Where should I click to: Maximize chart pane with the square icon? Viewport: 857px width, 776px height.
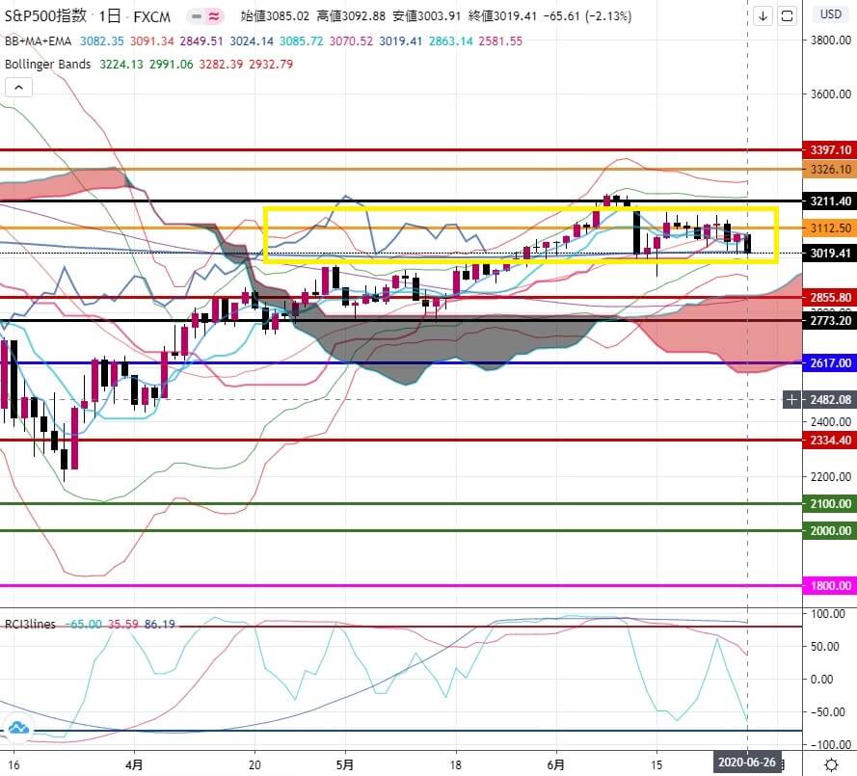pos(787,15)
